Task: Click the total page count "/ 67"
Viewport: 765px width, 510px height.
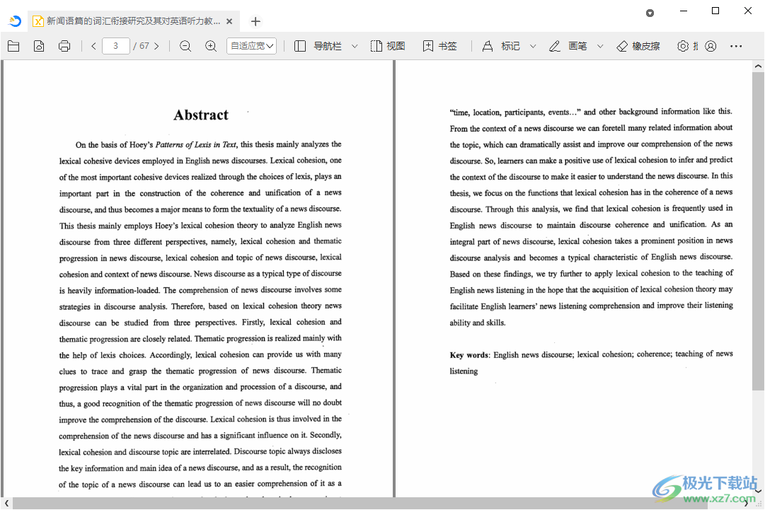Action: pyautogui.click(x=141, y=46)
